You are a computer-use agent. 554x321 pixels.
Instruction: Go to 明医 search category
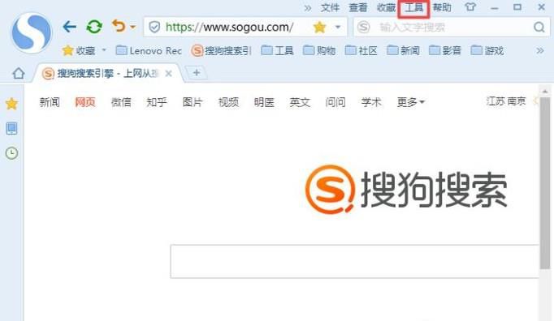tap(264, 102)
